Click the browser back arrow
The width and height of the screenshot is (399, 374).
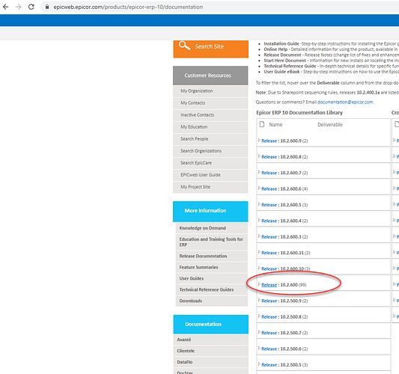(x=5, y=7)
